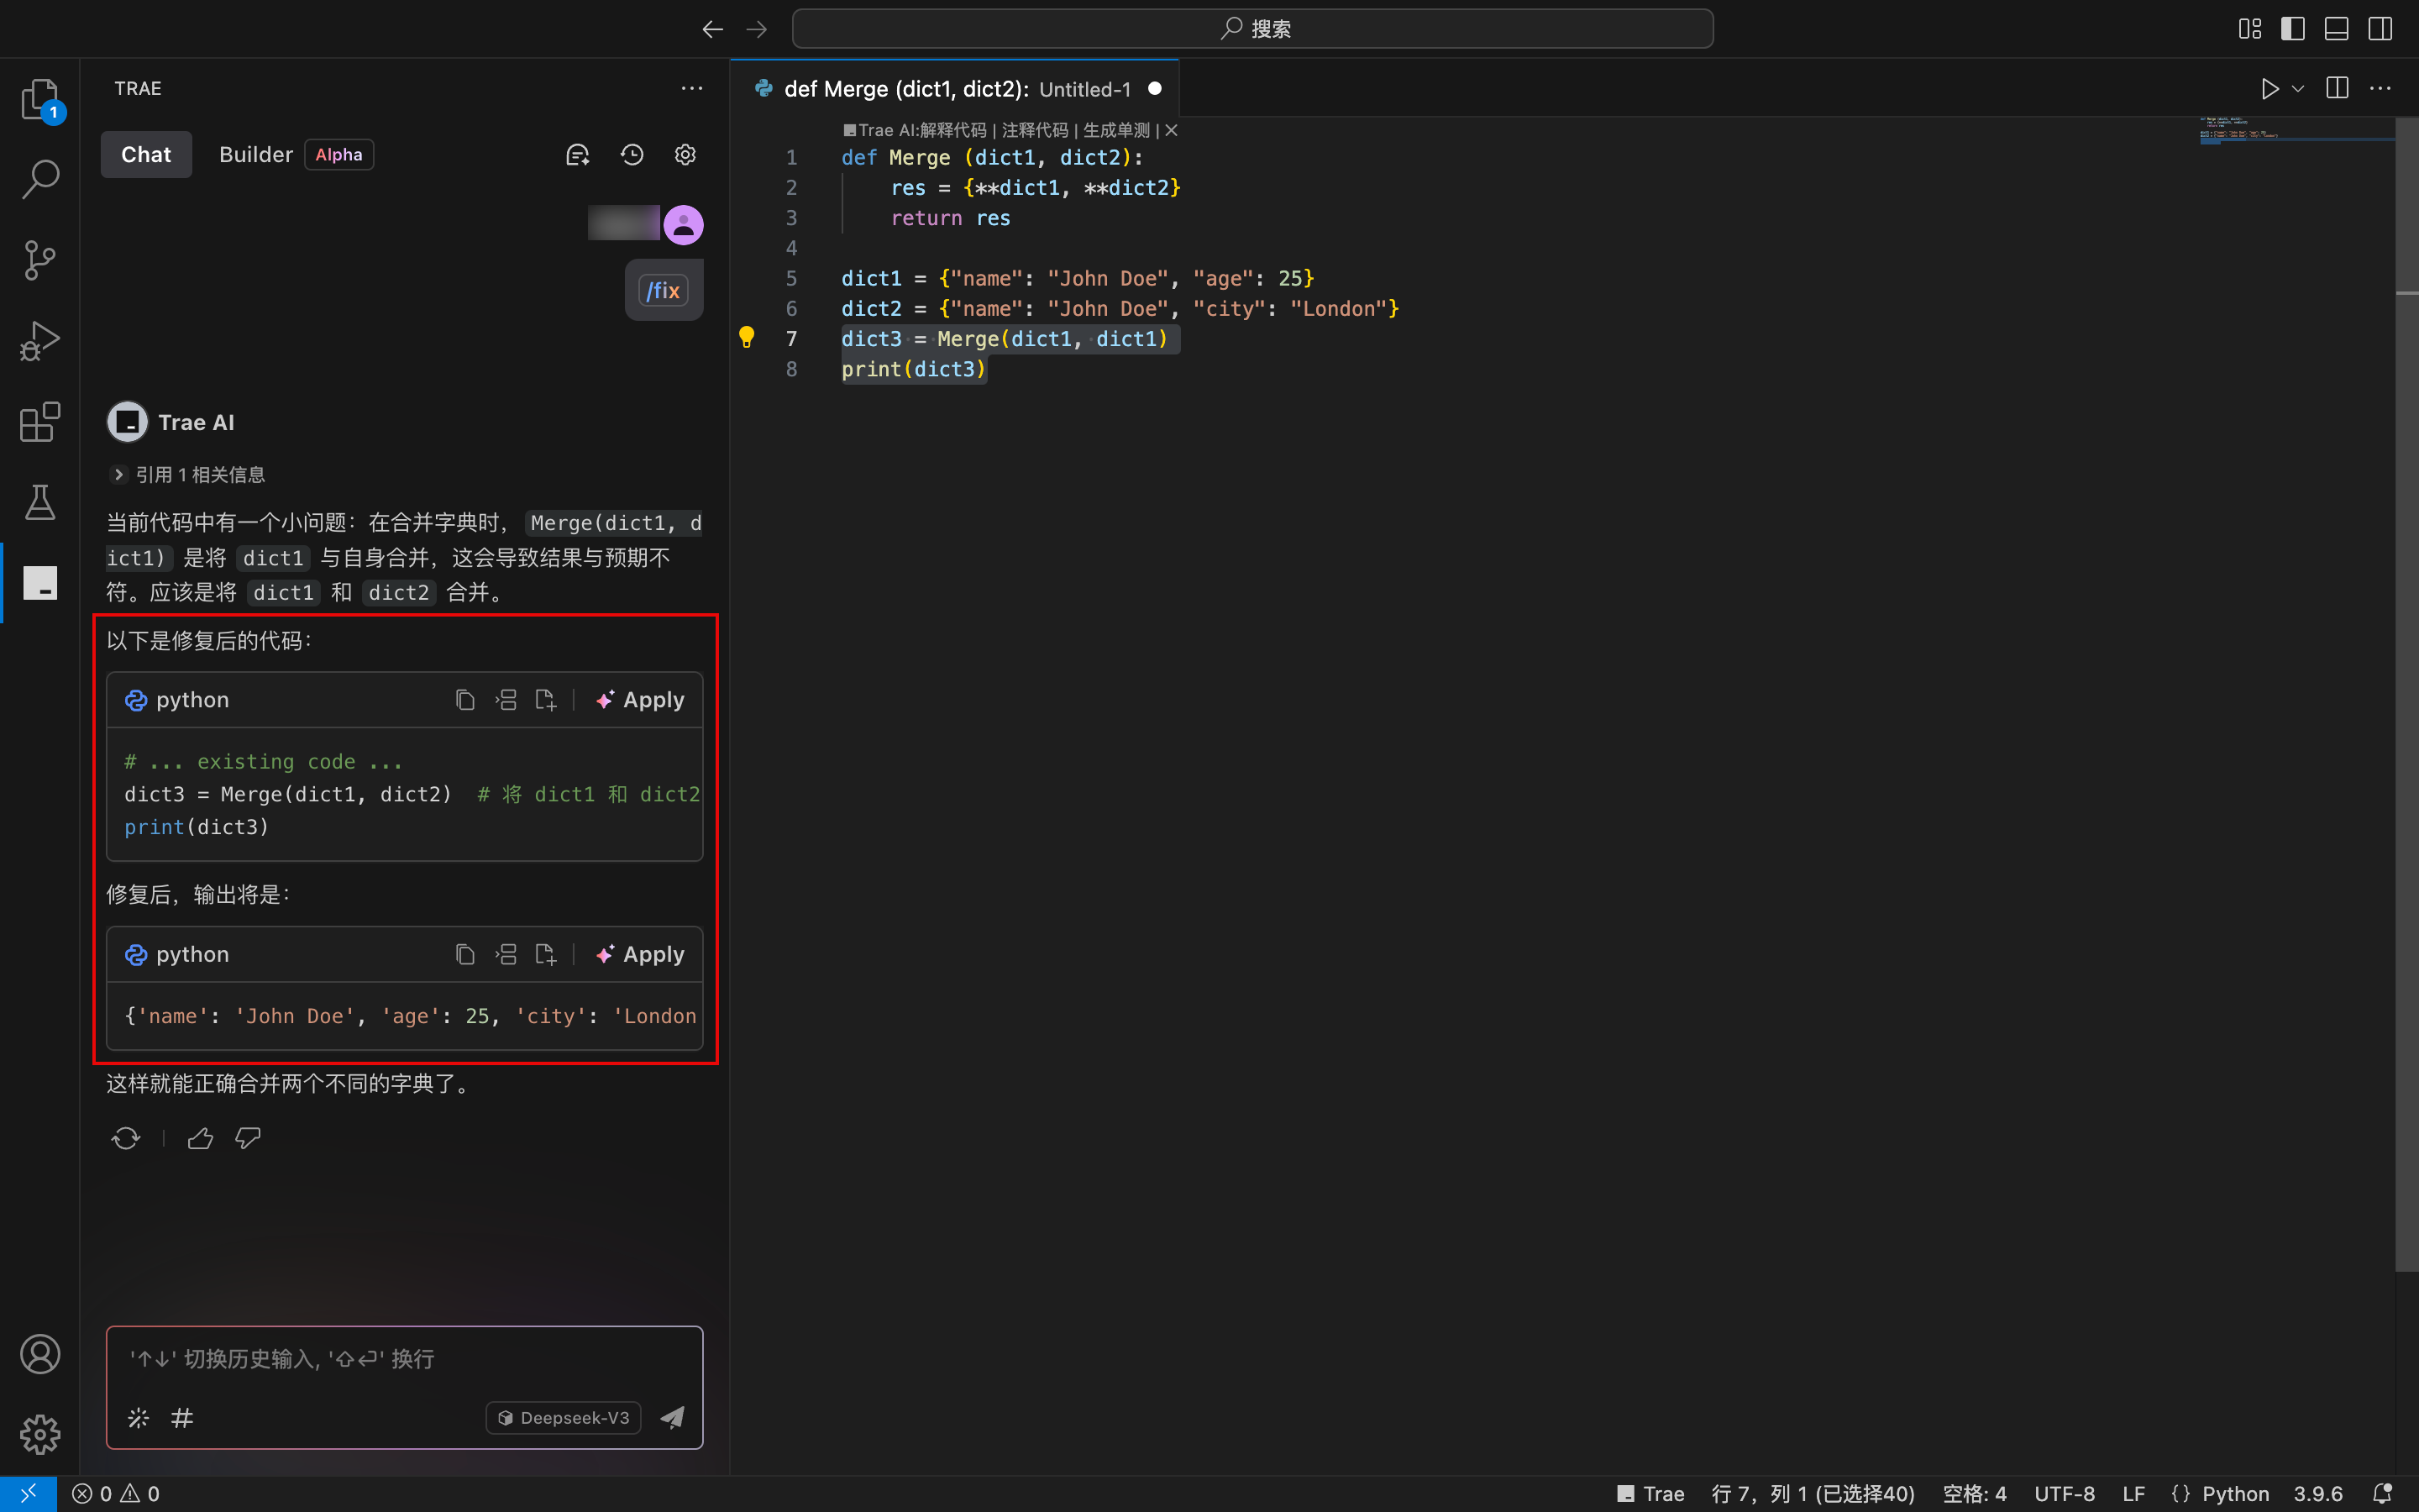The height and width of the screenshot is (1512, 2419).
Task: Click 生成单测 in Trae AI code lens
Action: pos(1116,130)
